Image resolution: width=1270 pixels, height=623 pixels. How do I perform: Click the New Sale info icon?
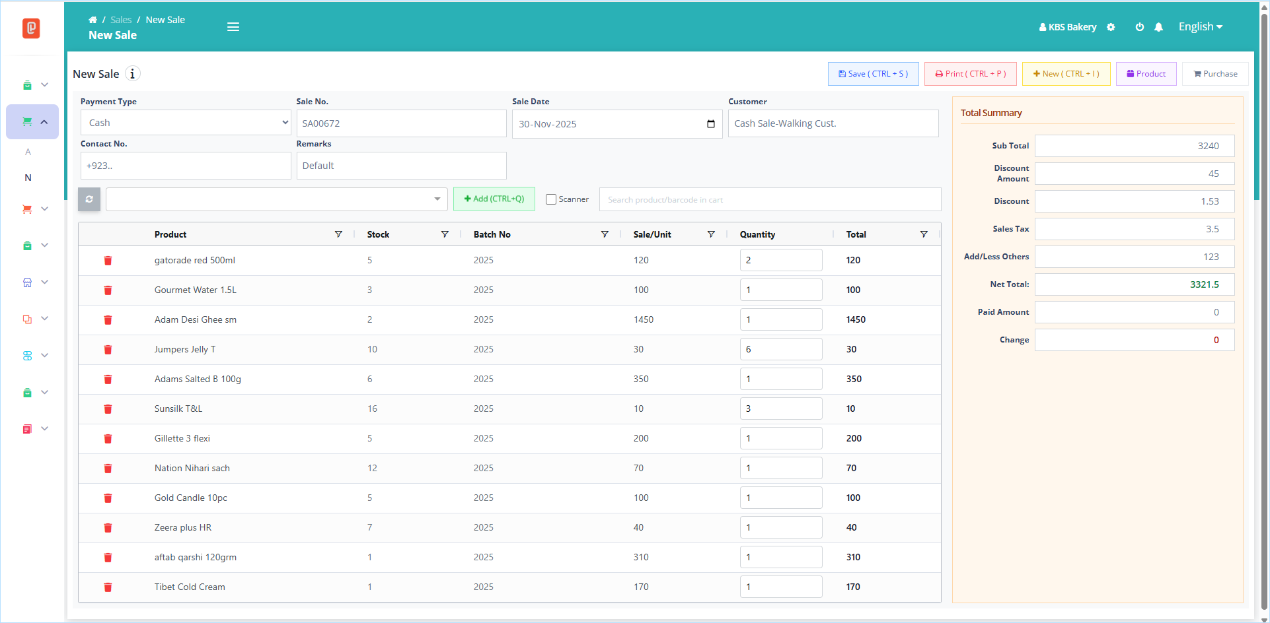[x=132, y=74]
